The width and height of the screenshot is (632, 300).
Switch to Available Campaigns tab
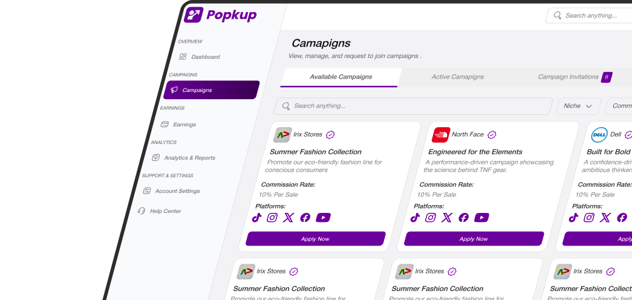341,77
